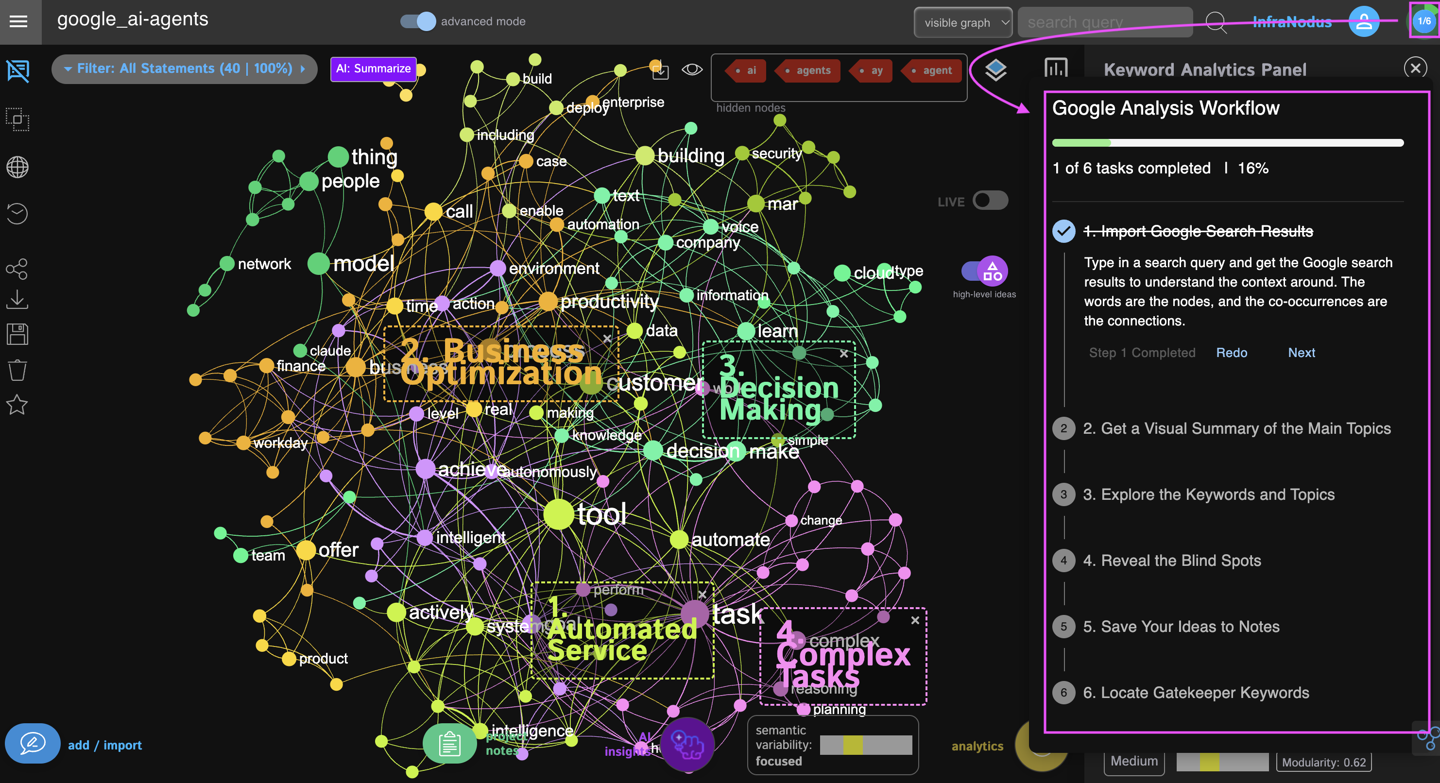Click the Step 1 Completed label
Viewport: 1440px width, 783px height.
tap(1142, 353)
